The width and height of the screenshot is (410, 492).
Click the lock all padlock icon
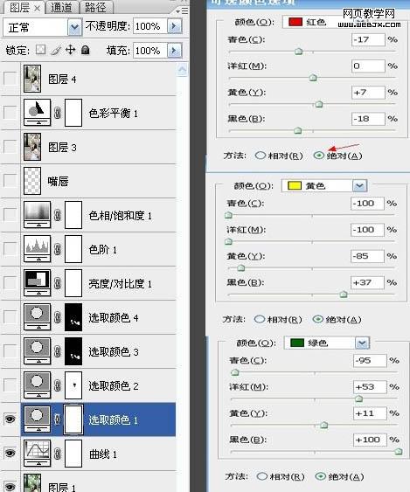click(86, 50)
